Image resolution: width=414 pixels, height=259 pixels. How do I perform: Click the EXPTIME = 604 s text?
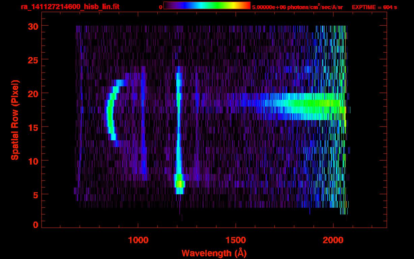[374, 7]
